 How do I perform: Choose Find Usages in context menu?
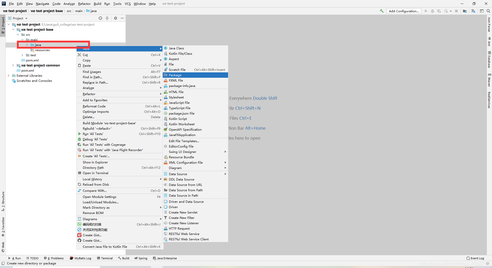120,72
